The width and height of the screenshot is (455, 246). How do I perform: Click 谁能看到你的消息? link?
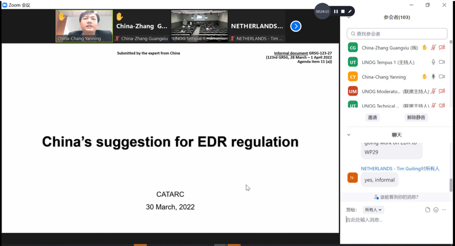[396, 197]
